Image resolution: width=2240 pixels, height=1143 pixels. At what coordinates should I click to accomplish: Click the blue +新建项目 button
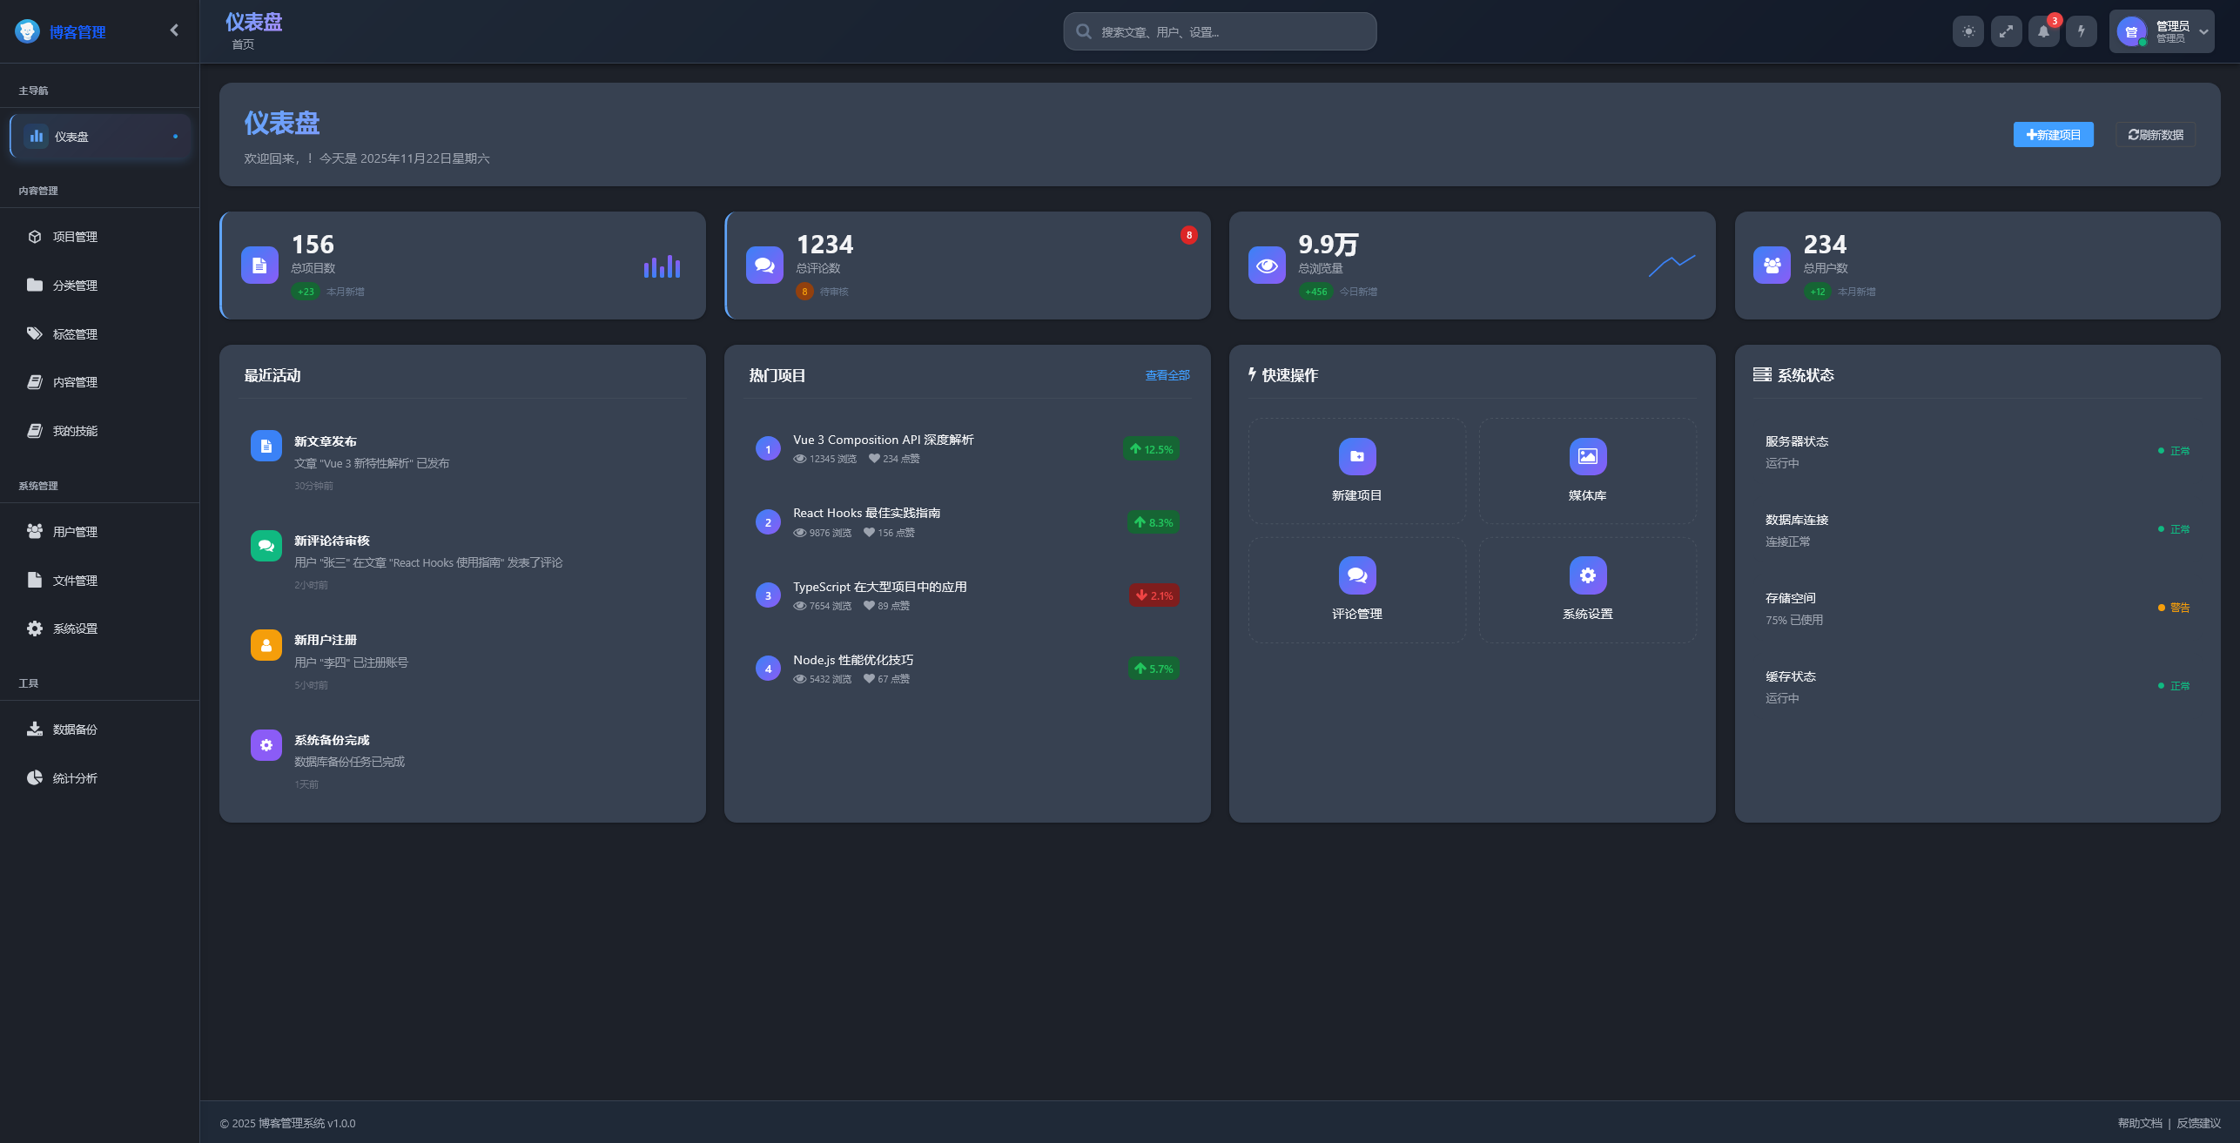tap(2053, 135)
